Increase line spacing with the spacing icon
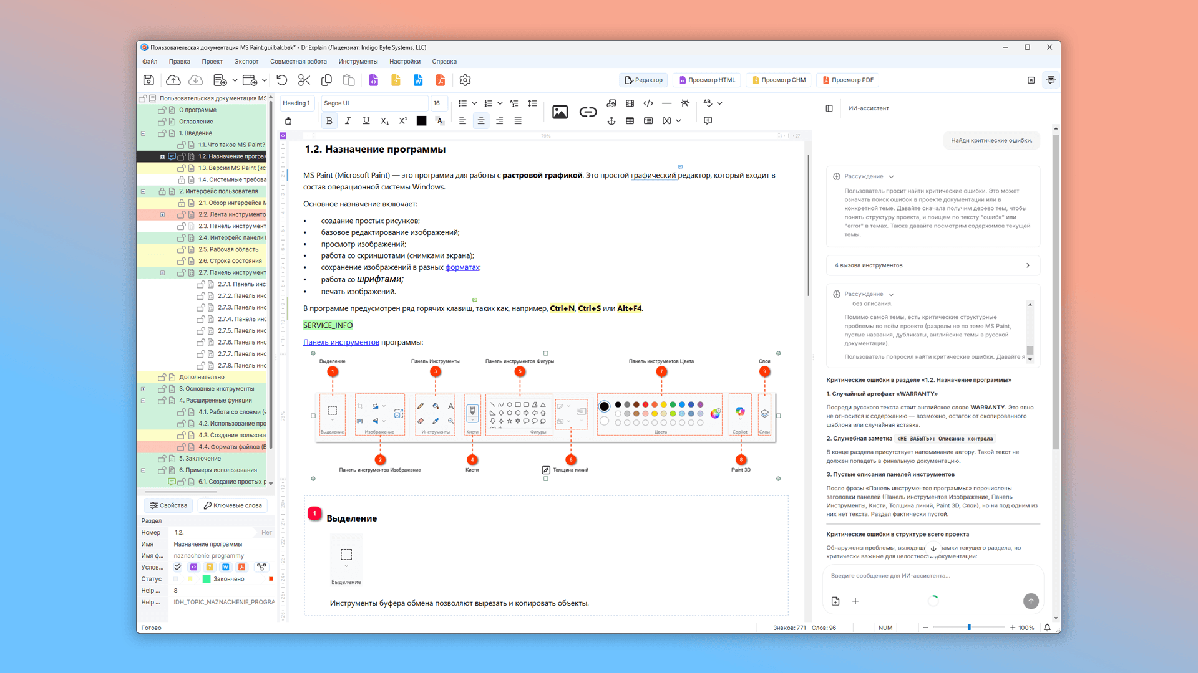Screen dimensions: 1198x673 click(x=532, y=103)
